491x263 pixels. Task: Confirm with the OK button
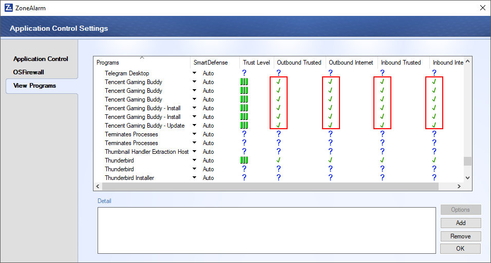[461, 249]
